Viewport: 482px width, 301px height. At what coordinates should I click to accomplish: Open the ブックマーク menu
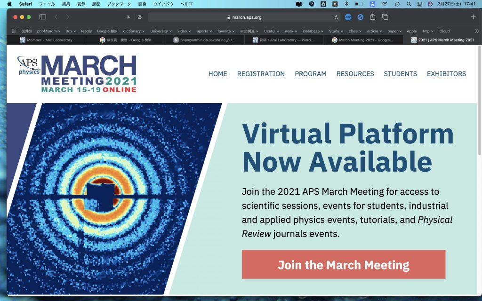(x=119, y=4)
